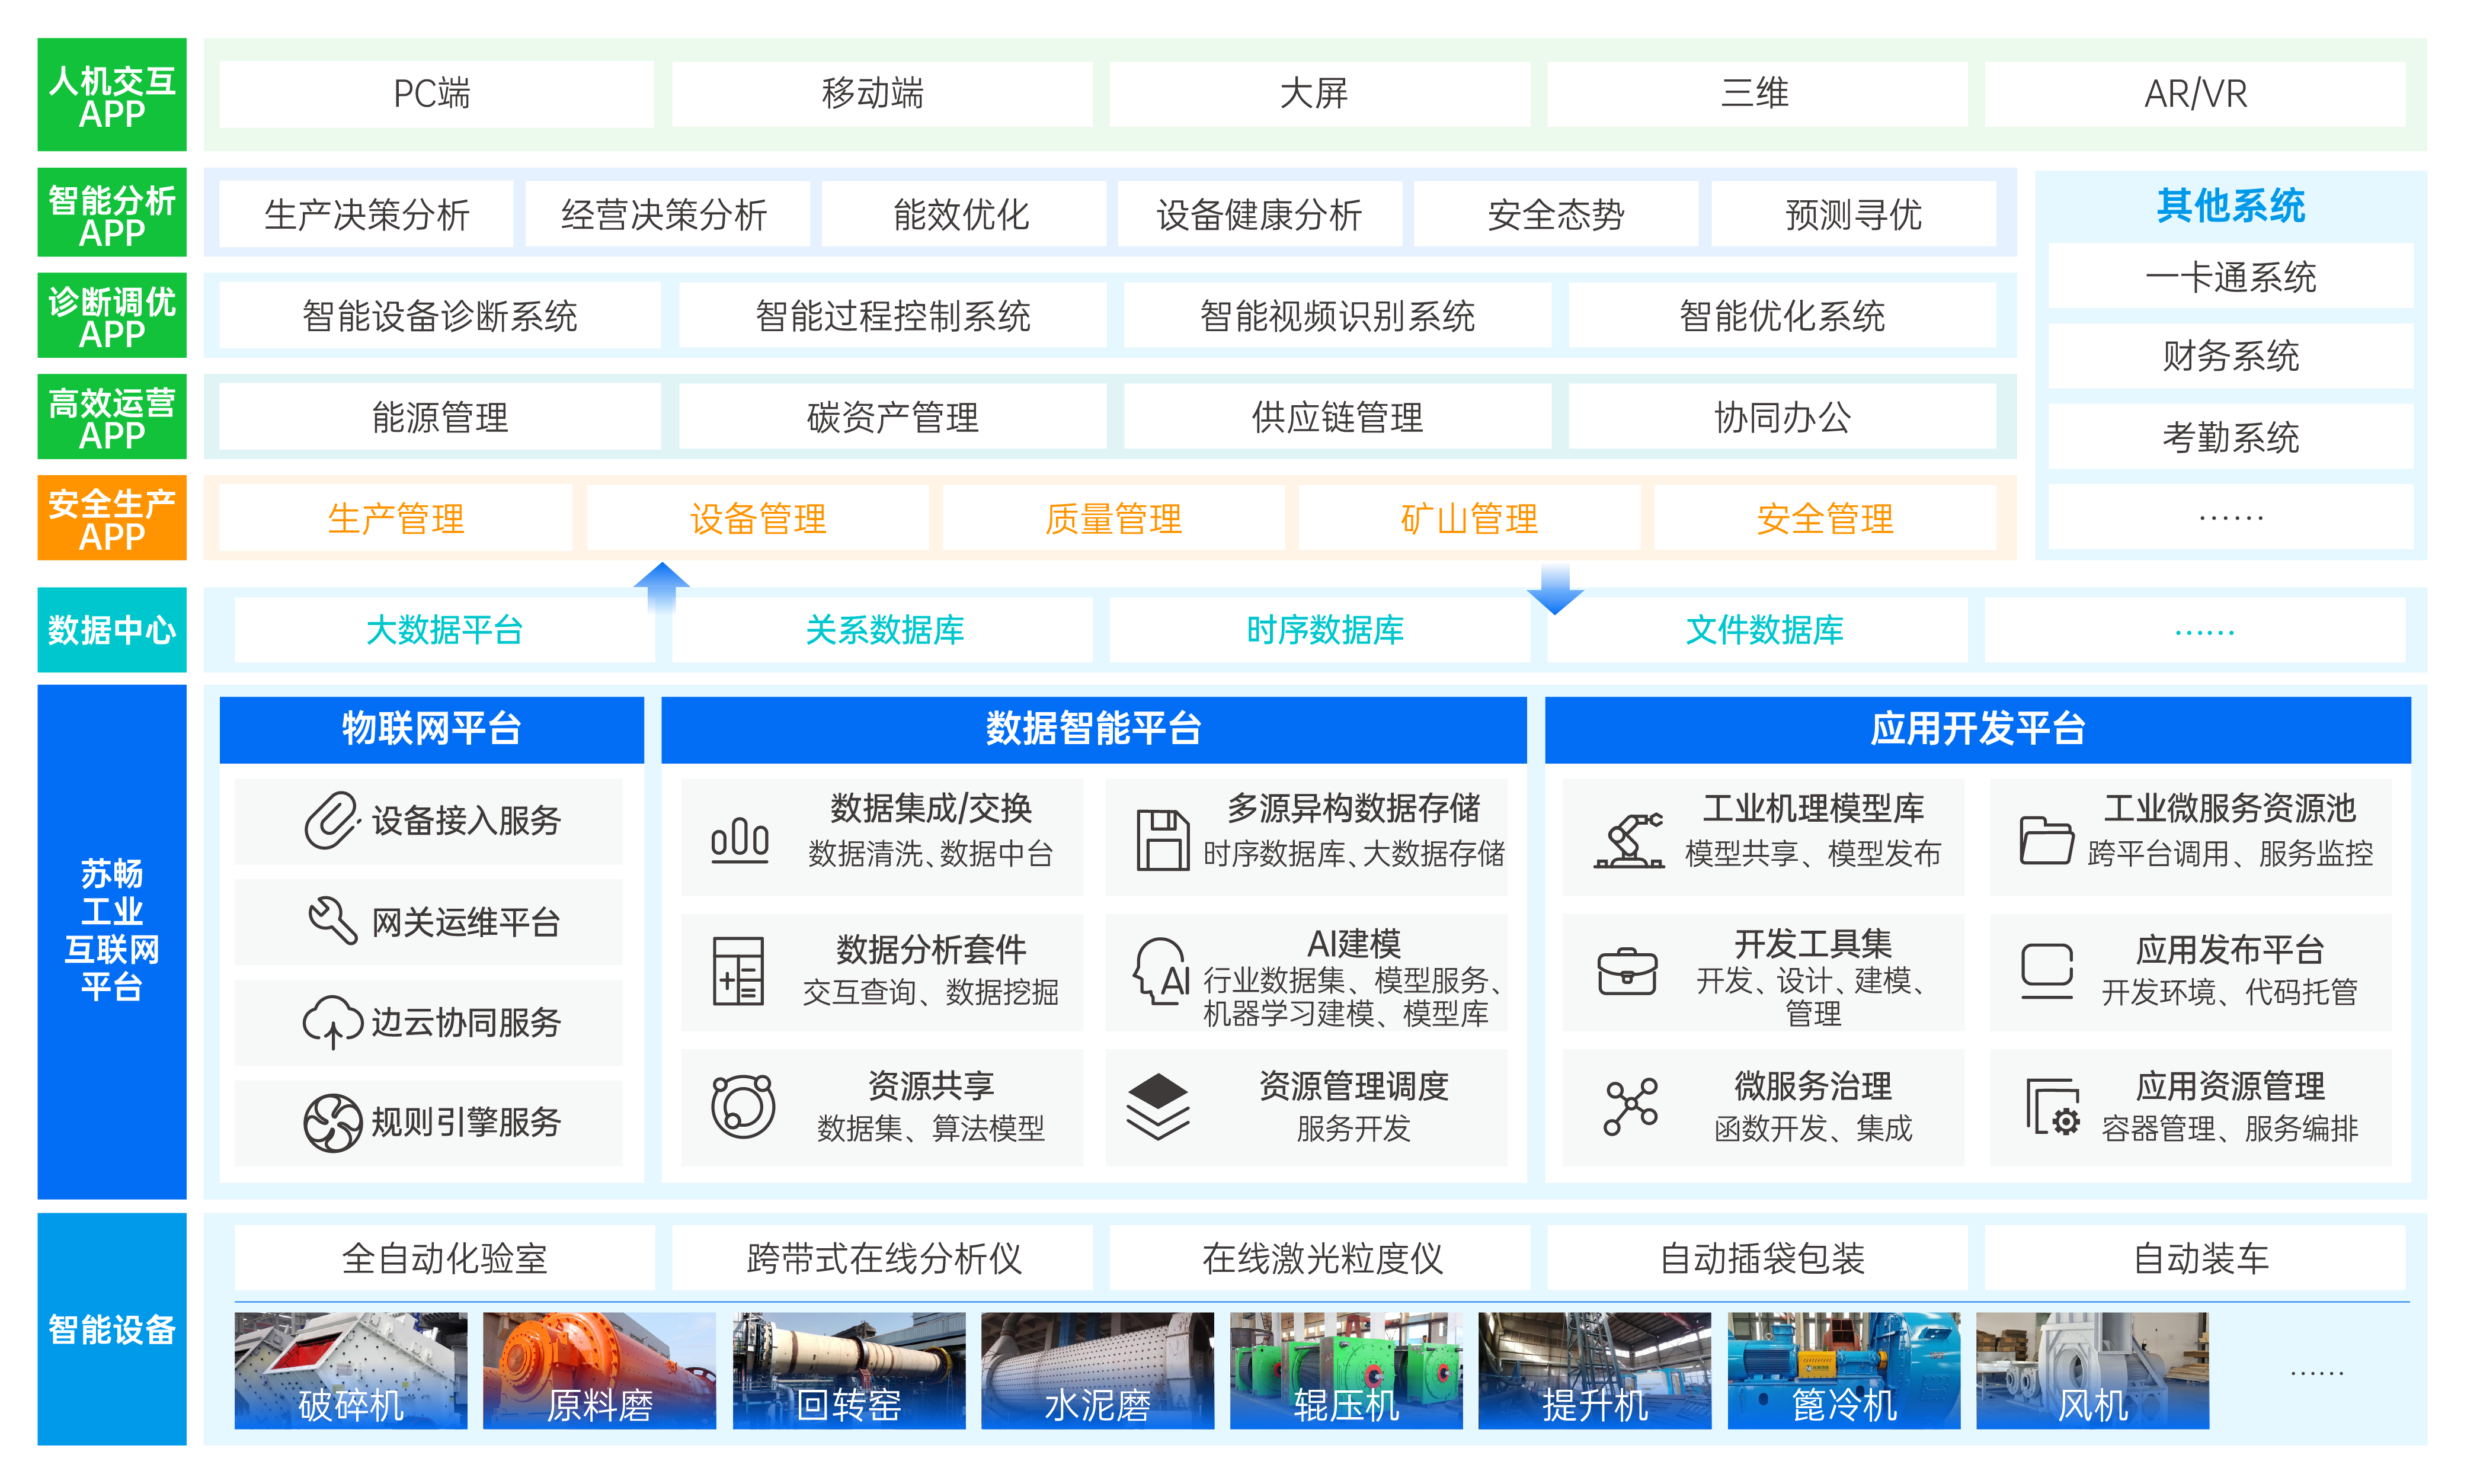The width and height of the screenshot is (2480, 1484).
Task: Select the 原料磨 equipment photo
Action: click(600, 1370)
